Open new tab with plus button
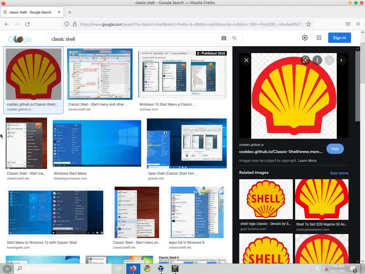 (x=70, y=12)
